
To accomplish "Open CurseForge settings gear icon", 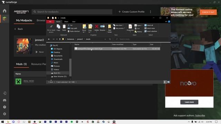I will (4, 114).
